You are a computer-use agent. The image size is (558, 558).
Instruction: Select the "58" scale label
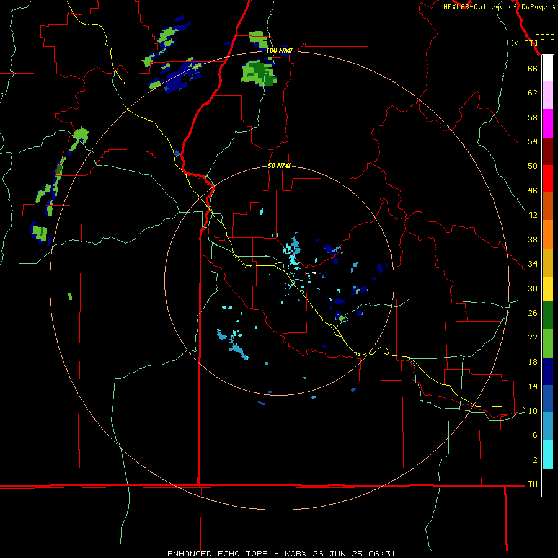tap(533, 117)
